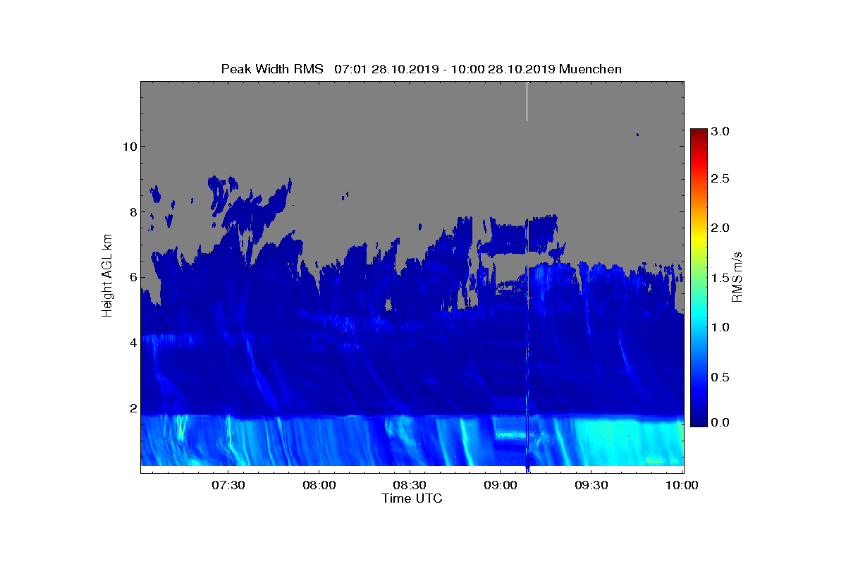Click the 09:00 time tick label
The width and height of the screenshot is (846, 564).
coord(501,485)
